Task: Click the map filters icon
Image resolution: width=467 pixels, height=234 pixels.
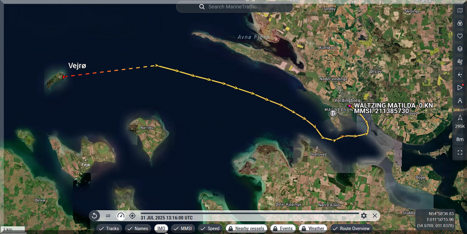Action: coord(460,23)
